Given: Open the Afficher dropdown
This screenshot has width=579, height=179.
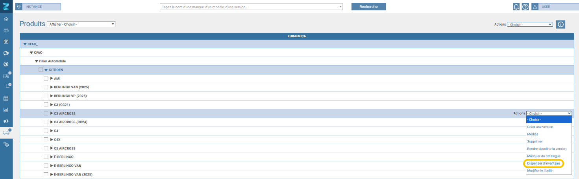Looking at the screenshot, I should tap(81, 24).
